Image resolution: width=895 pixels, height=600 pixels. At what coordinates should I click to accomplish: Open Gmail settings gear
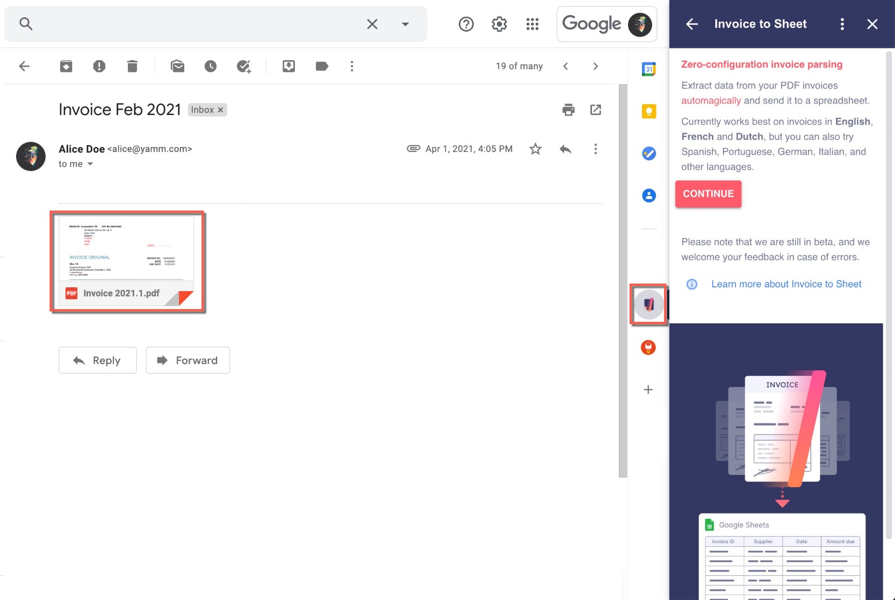(x=500, y=24)
